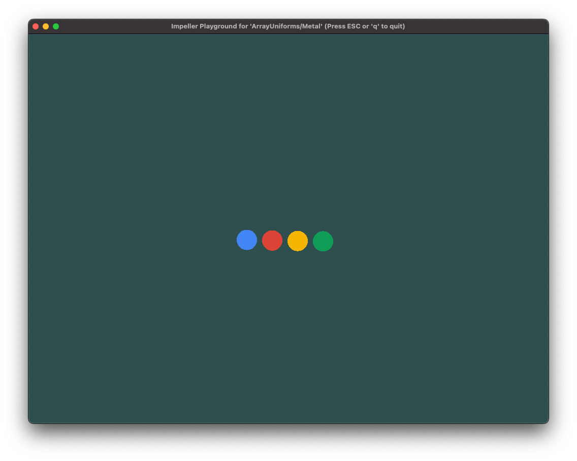Image resolution: width=577 pixels, height=461 pixels.
Task: Click the red circle
Action: point(272,240)
